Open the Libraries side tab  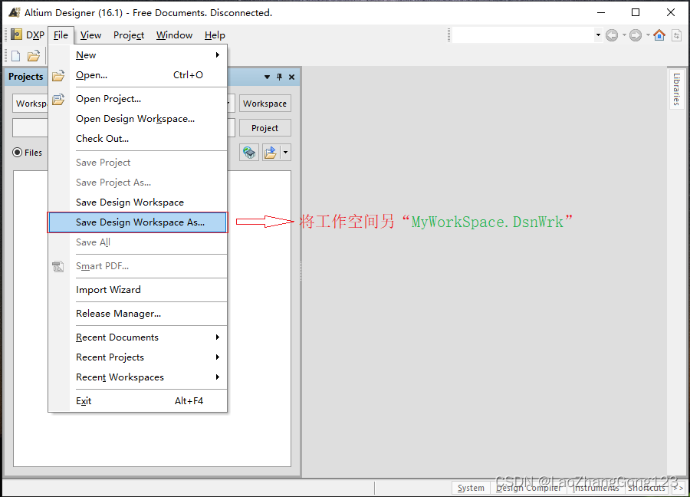(676, 89)
